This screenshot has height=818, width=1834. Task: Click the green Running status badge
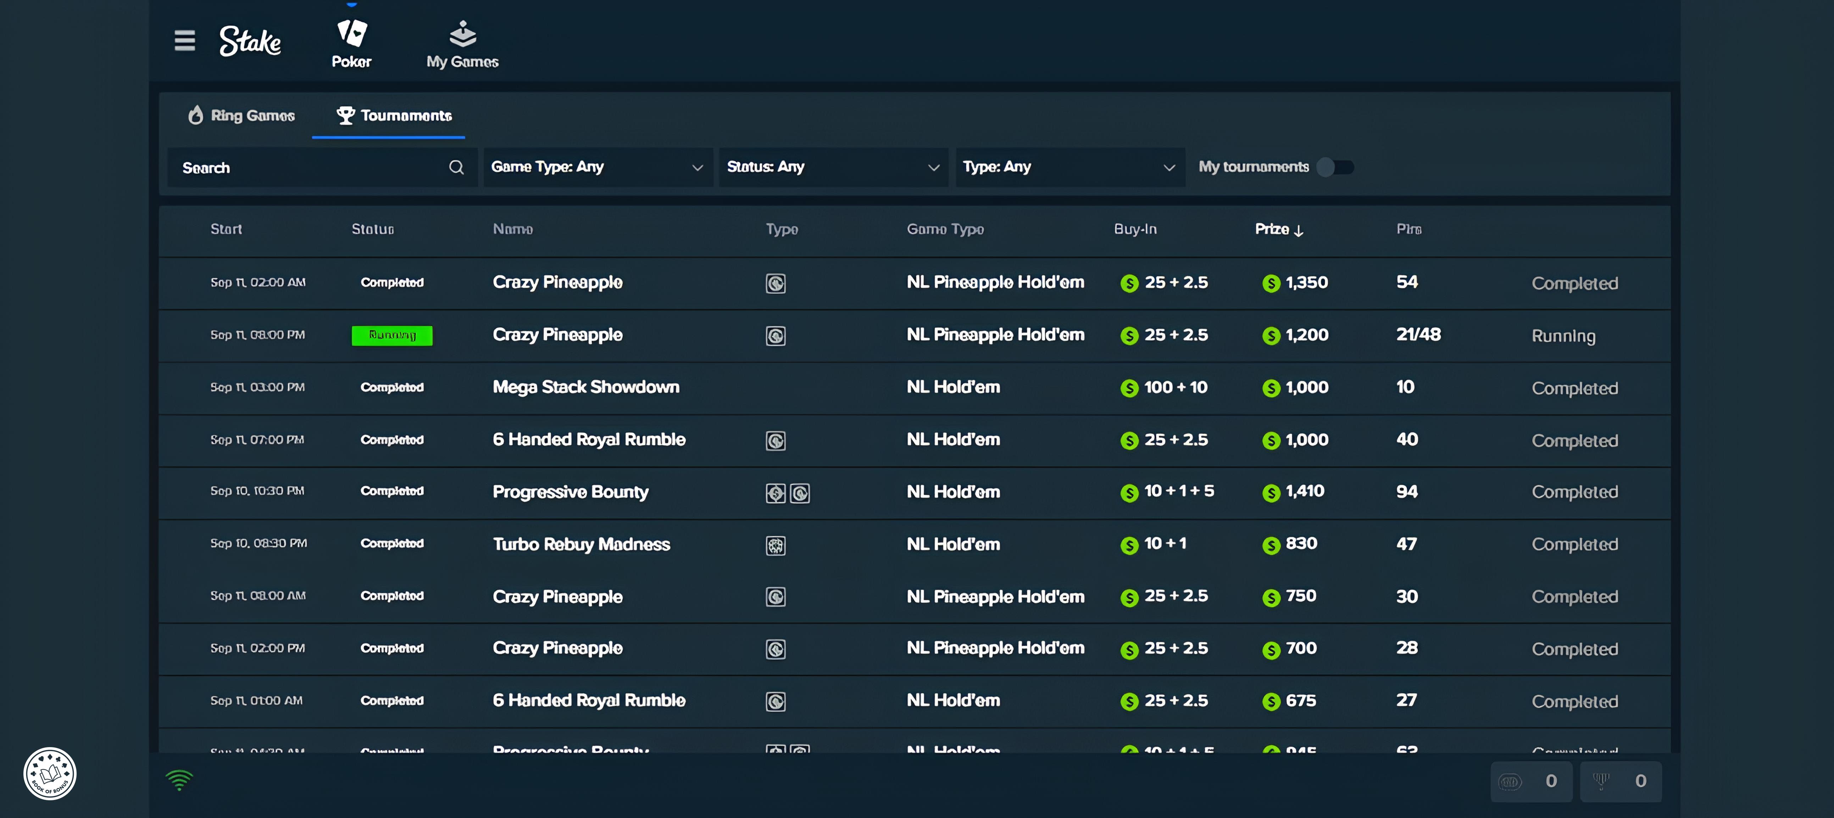click(392, 335)
